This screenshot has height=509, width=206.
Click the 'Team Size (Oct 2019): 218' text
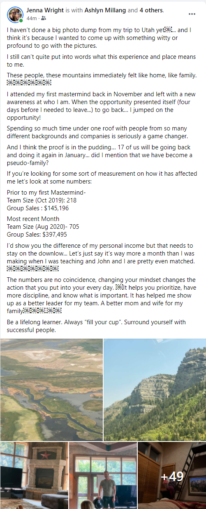[x=42, y=200]
